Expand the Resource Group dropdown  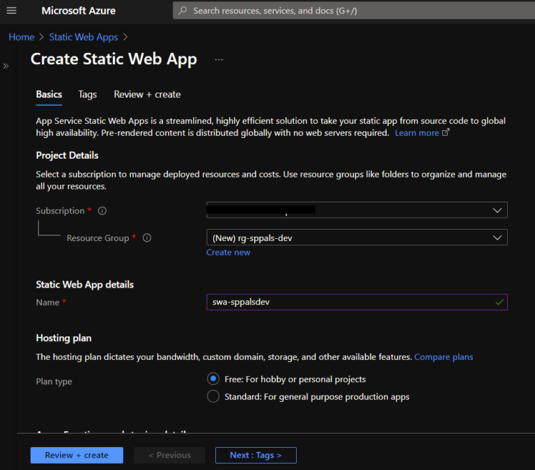(357, 237)
